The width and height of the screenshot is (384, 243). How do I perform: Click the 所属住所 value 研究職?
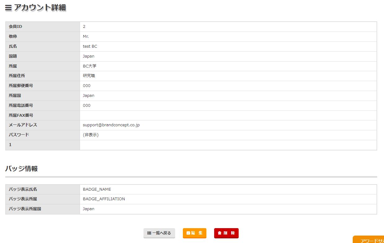[x=89, y=76]
